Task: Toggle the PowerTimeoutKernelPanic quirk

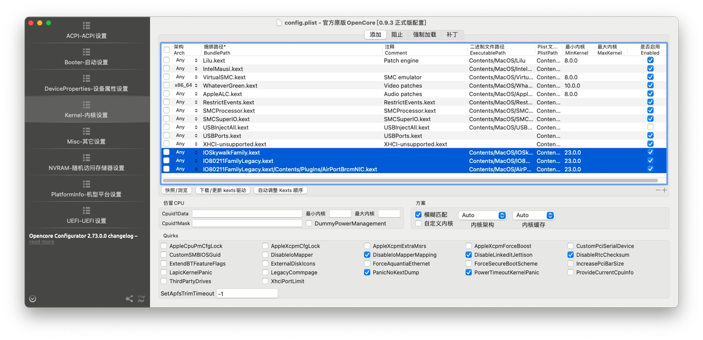Action: point(468,272)
